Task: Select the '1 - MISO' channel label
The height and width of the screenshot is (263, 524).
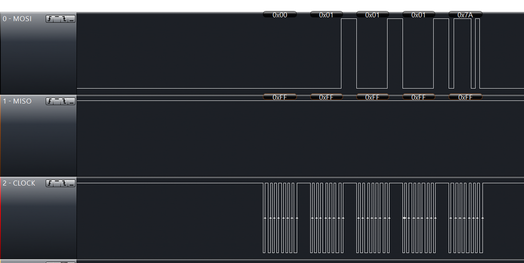Action: [17, 101]
